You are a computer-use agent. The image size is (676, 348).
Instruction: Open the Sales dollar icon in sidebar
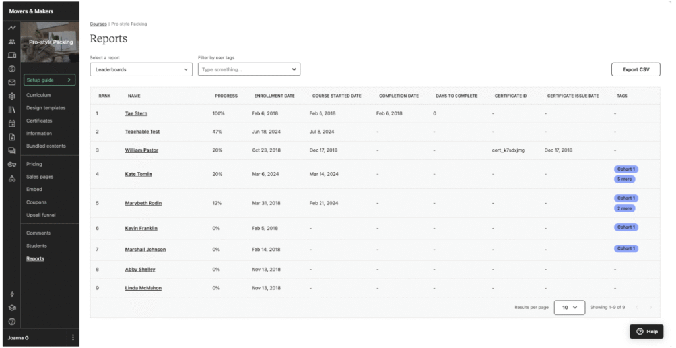(12, 69)
